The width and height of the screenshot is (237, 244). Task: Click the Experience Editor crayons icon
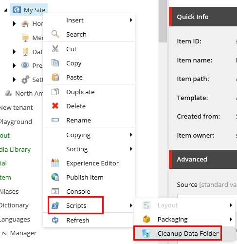[x=55, y=163]
